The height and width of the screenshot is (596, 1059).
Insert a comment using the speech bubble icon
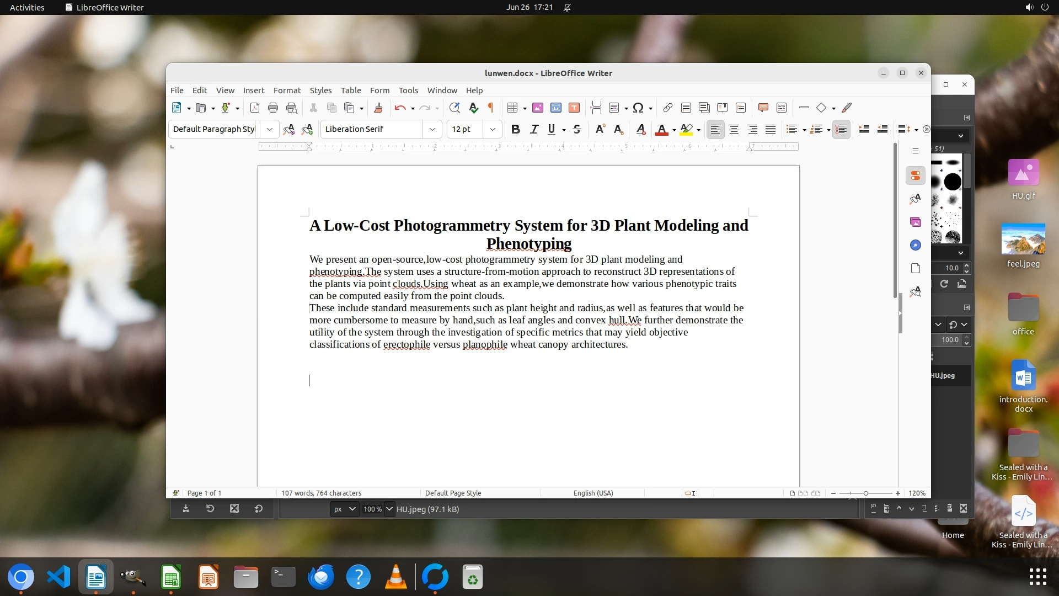(763, 108)
